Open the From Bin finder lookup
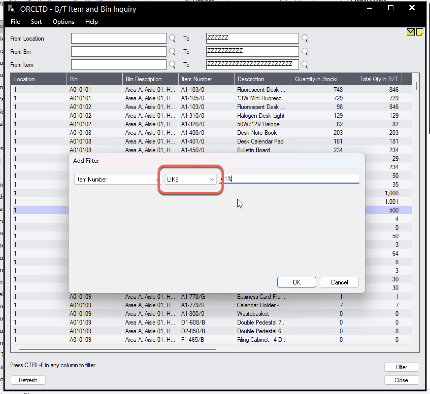This screenshot has height=394, width=430. point(172,52)
